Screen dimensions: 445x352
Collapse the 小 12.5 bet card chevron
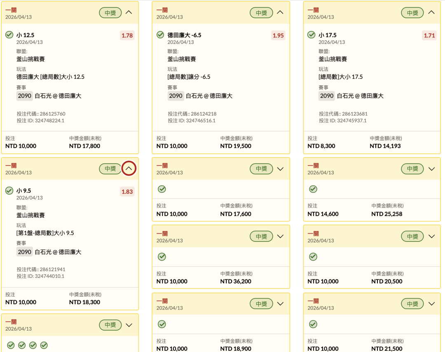[x=129, y=12]
